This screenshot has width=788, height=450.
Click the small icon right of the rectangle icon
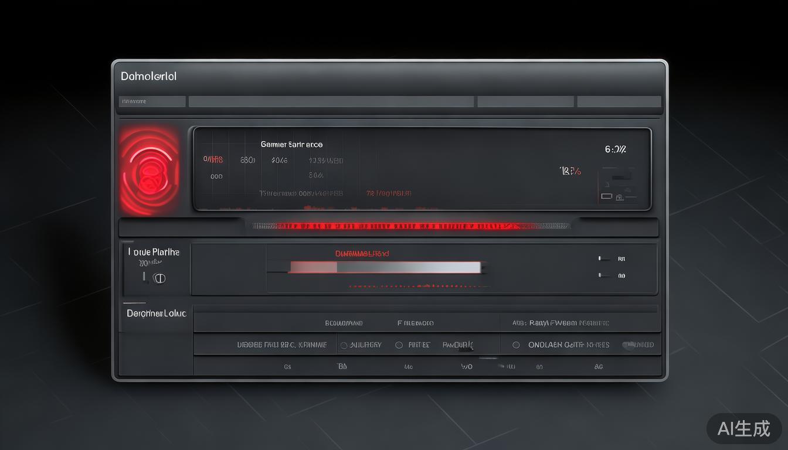620,196
